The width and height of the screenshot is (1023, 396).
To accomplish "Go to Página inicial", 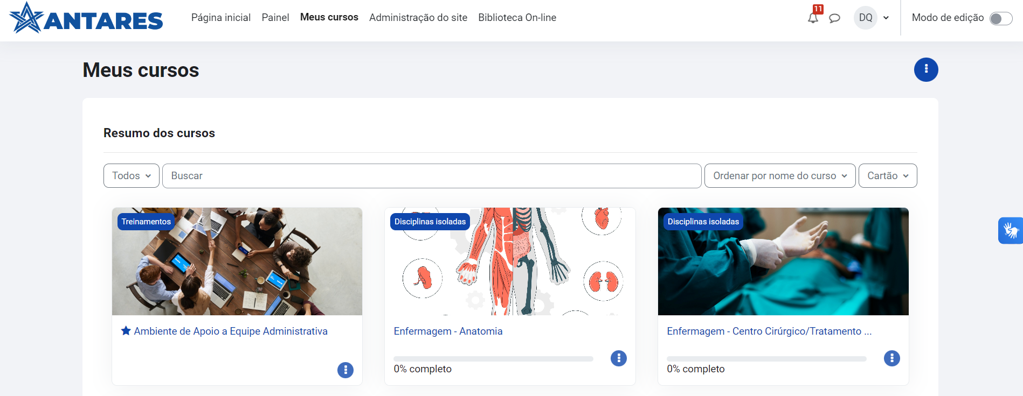I will coord(221,18).
